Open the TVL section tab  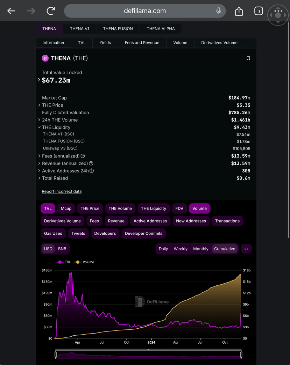82,43
